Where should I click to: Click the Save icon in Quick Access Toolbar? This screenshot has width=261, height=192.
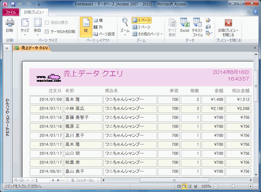tap(13, 4)
